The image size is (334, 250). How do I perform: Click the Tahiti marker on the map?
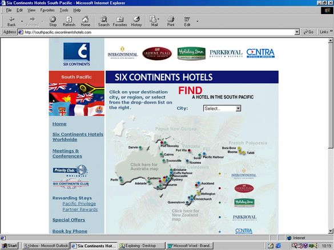point(243,153)
